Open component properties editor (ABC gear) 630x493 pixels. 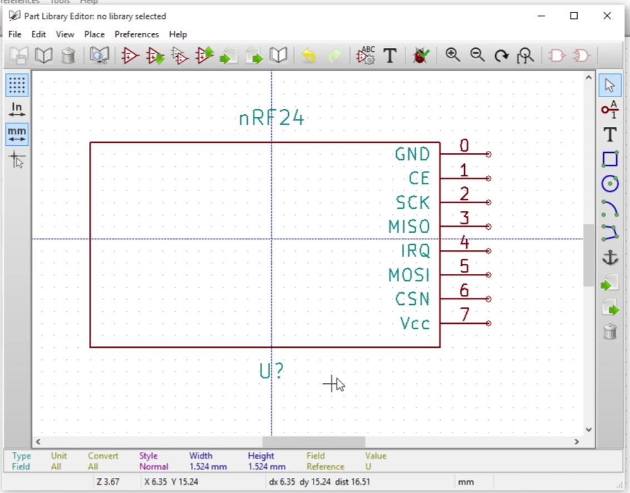366,56
